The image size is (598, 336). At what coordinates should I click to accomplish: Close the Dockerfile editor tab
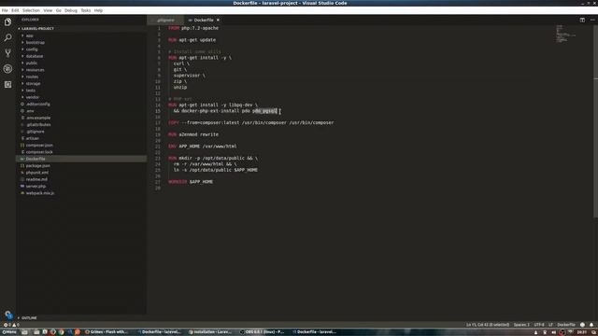pos(218,20)
